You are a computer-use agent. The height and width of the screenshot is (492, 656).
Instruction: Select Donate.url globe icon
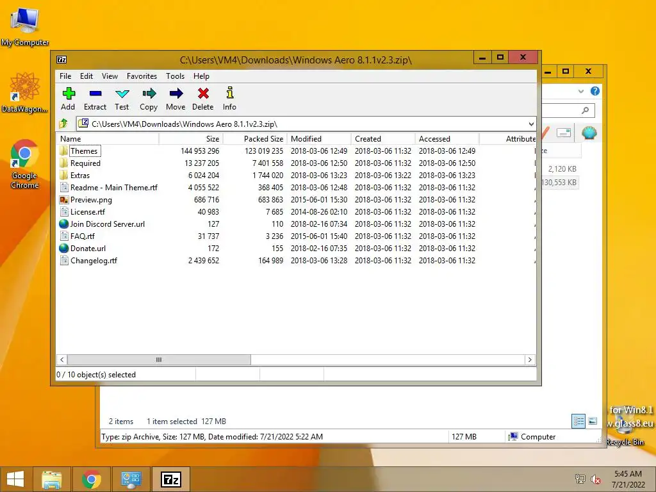click(x=63, y=248)
